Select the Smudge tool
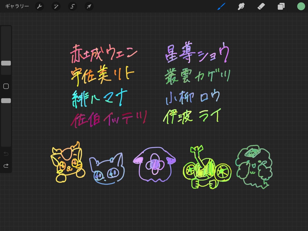Viewport: 308px width, 231px height. [x=241, y=6]
